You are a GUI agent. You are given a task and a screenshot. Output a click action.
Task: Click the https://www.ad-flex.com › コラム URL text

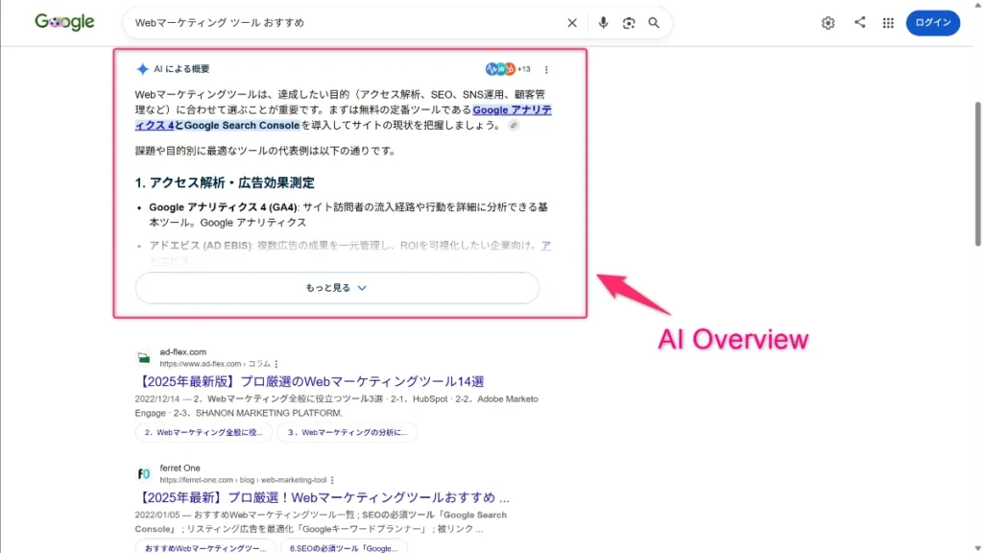215,364
